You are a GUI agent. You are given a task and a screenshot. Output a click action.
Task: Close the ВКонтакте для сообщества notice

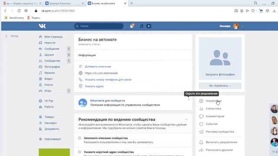point(189,99)
